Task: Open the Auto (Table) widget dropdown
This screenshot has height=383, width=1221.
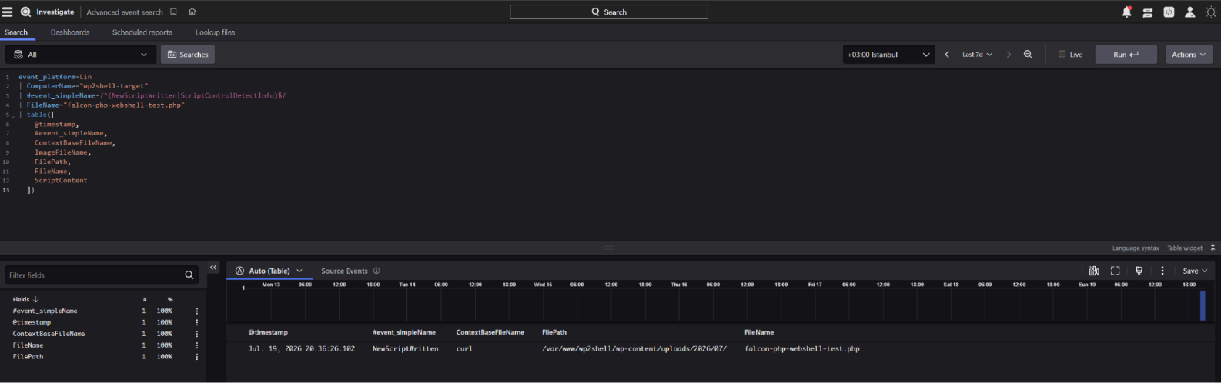Action: pyautogui.click(x=269, y=271)
